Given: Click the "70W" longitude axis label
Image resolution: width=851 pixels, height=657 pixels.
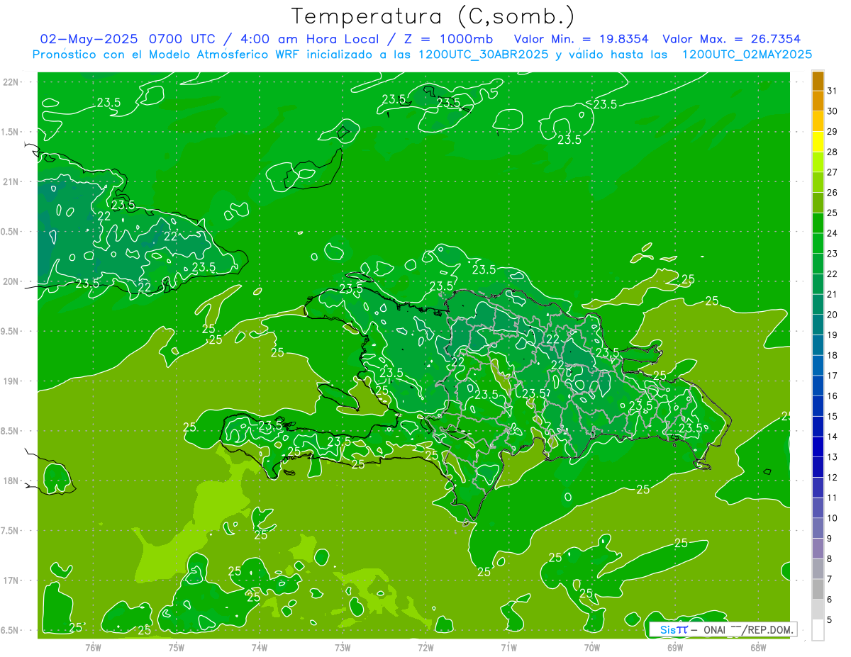Looking at the screenshot, I should click(x=592, y=648).
